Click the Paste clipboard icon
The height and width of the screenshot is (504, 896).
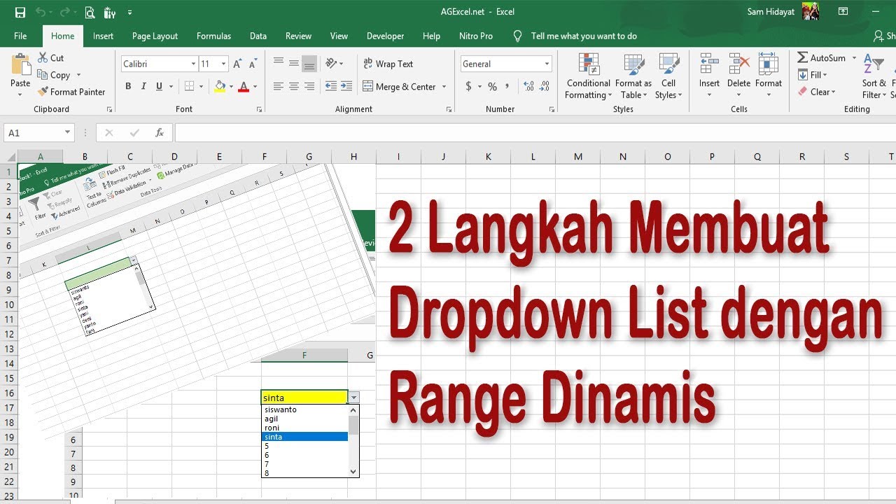(20, 64)
